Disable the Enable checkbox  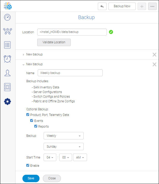click(x=28, y=165)
